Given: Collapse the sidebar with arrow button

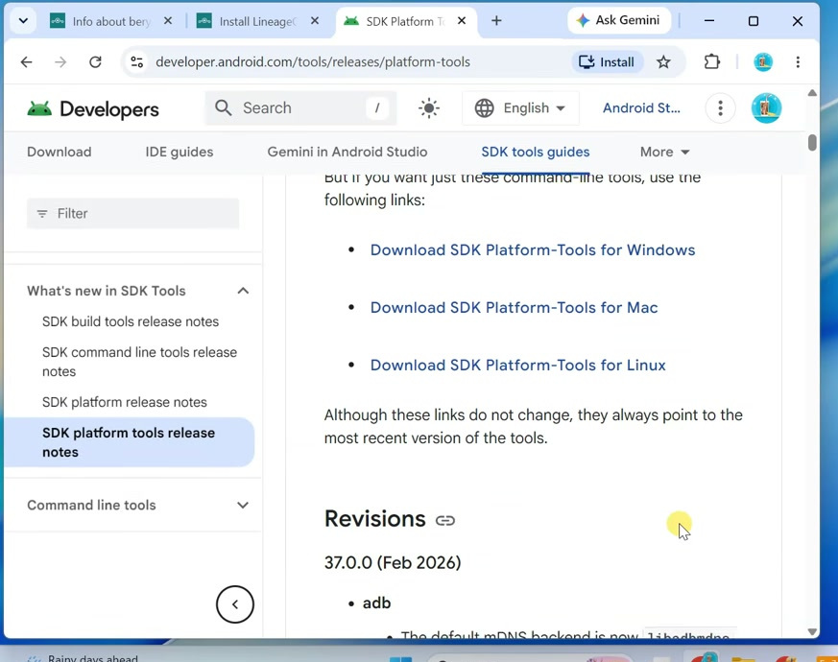Looking at the screenshot, I should [x=234, y=604].
